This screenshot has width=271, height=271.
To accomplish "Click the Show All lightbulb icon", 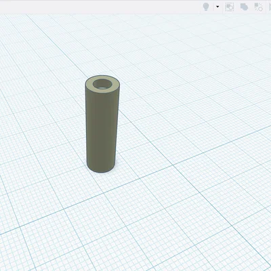I will click(x=206, y=7).
